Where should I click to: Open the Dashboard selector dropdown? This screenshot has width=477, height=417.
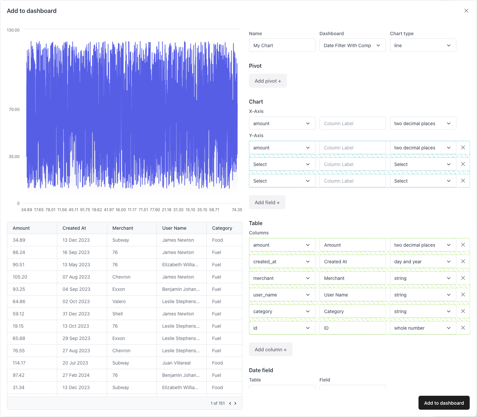(x=352, y=45)
